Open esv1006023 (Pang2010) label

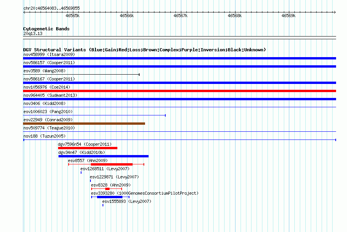(x=48, y=112)
